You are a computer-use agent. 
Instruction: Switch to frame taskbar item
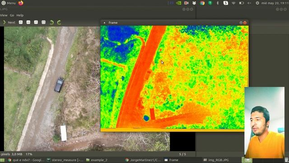172,160
